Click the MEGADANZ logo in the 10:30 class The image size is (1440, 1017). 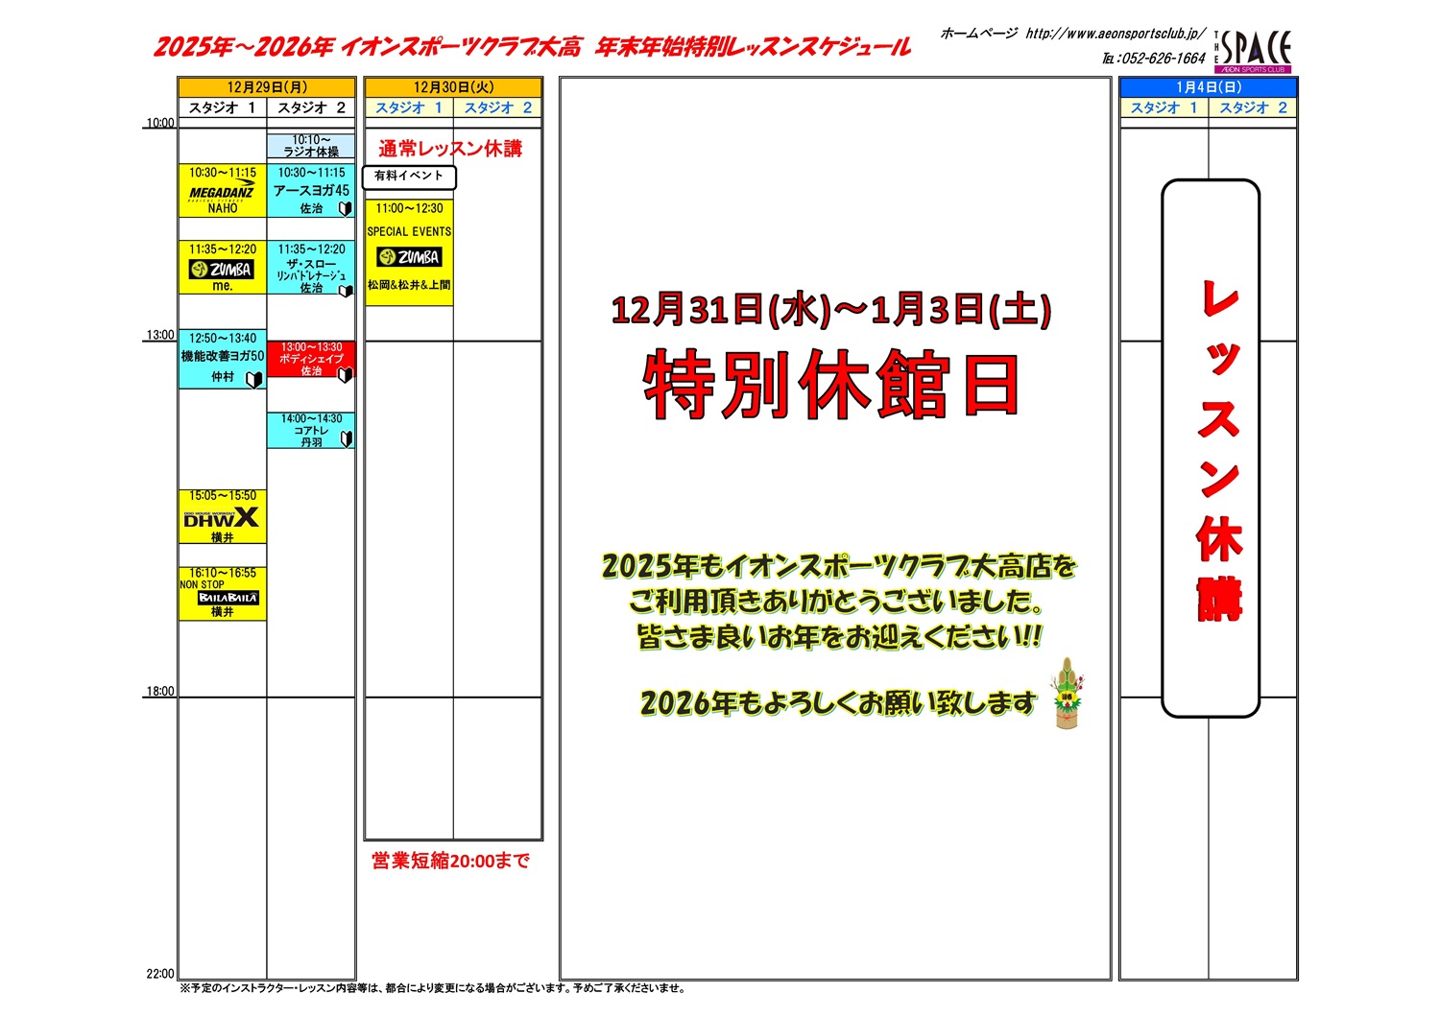pyautogui.click(x=222, y=192)
